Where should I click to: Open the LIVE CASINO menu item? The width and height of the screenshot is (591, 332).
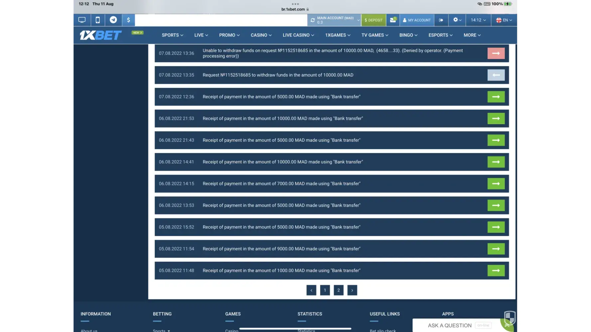pyautogui.click(x=298, y=35)
